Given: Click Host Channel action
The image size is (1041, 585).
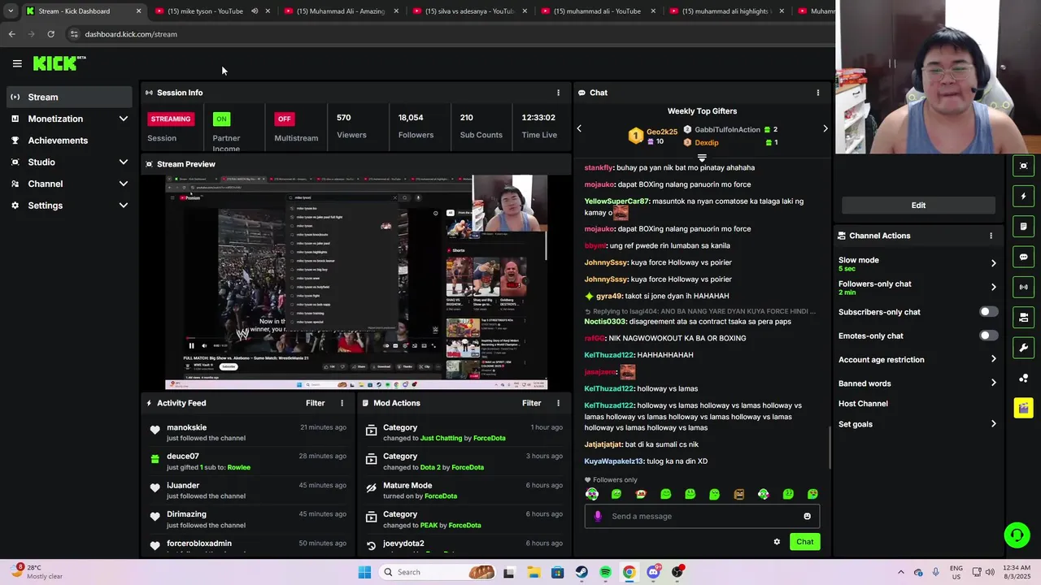Looking at the screenshot, I should (x=863, y=404).
